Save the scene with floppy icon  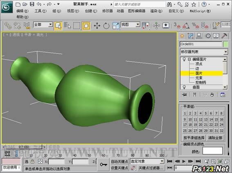(x=32, y=4)
